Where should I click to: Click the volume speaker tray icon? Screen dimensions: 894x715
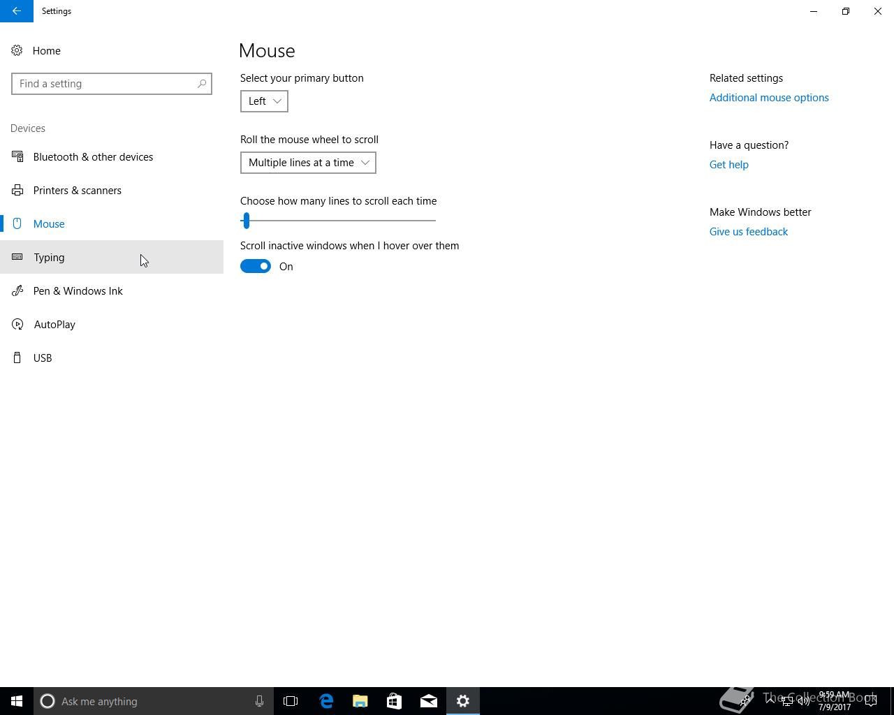coord(804,701)
